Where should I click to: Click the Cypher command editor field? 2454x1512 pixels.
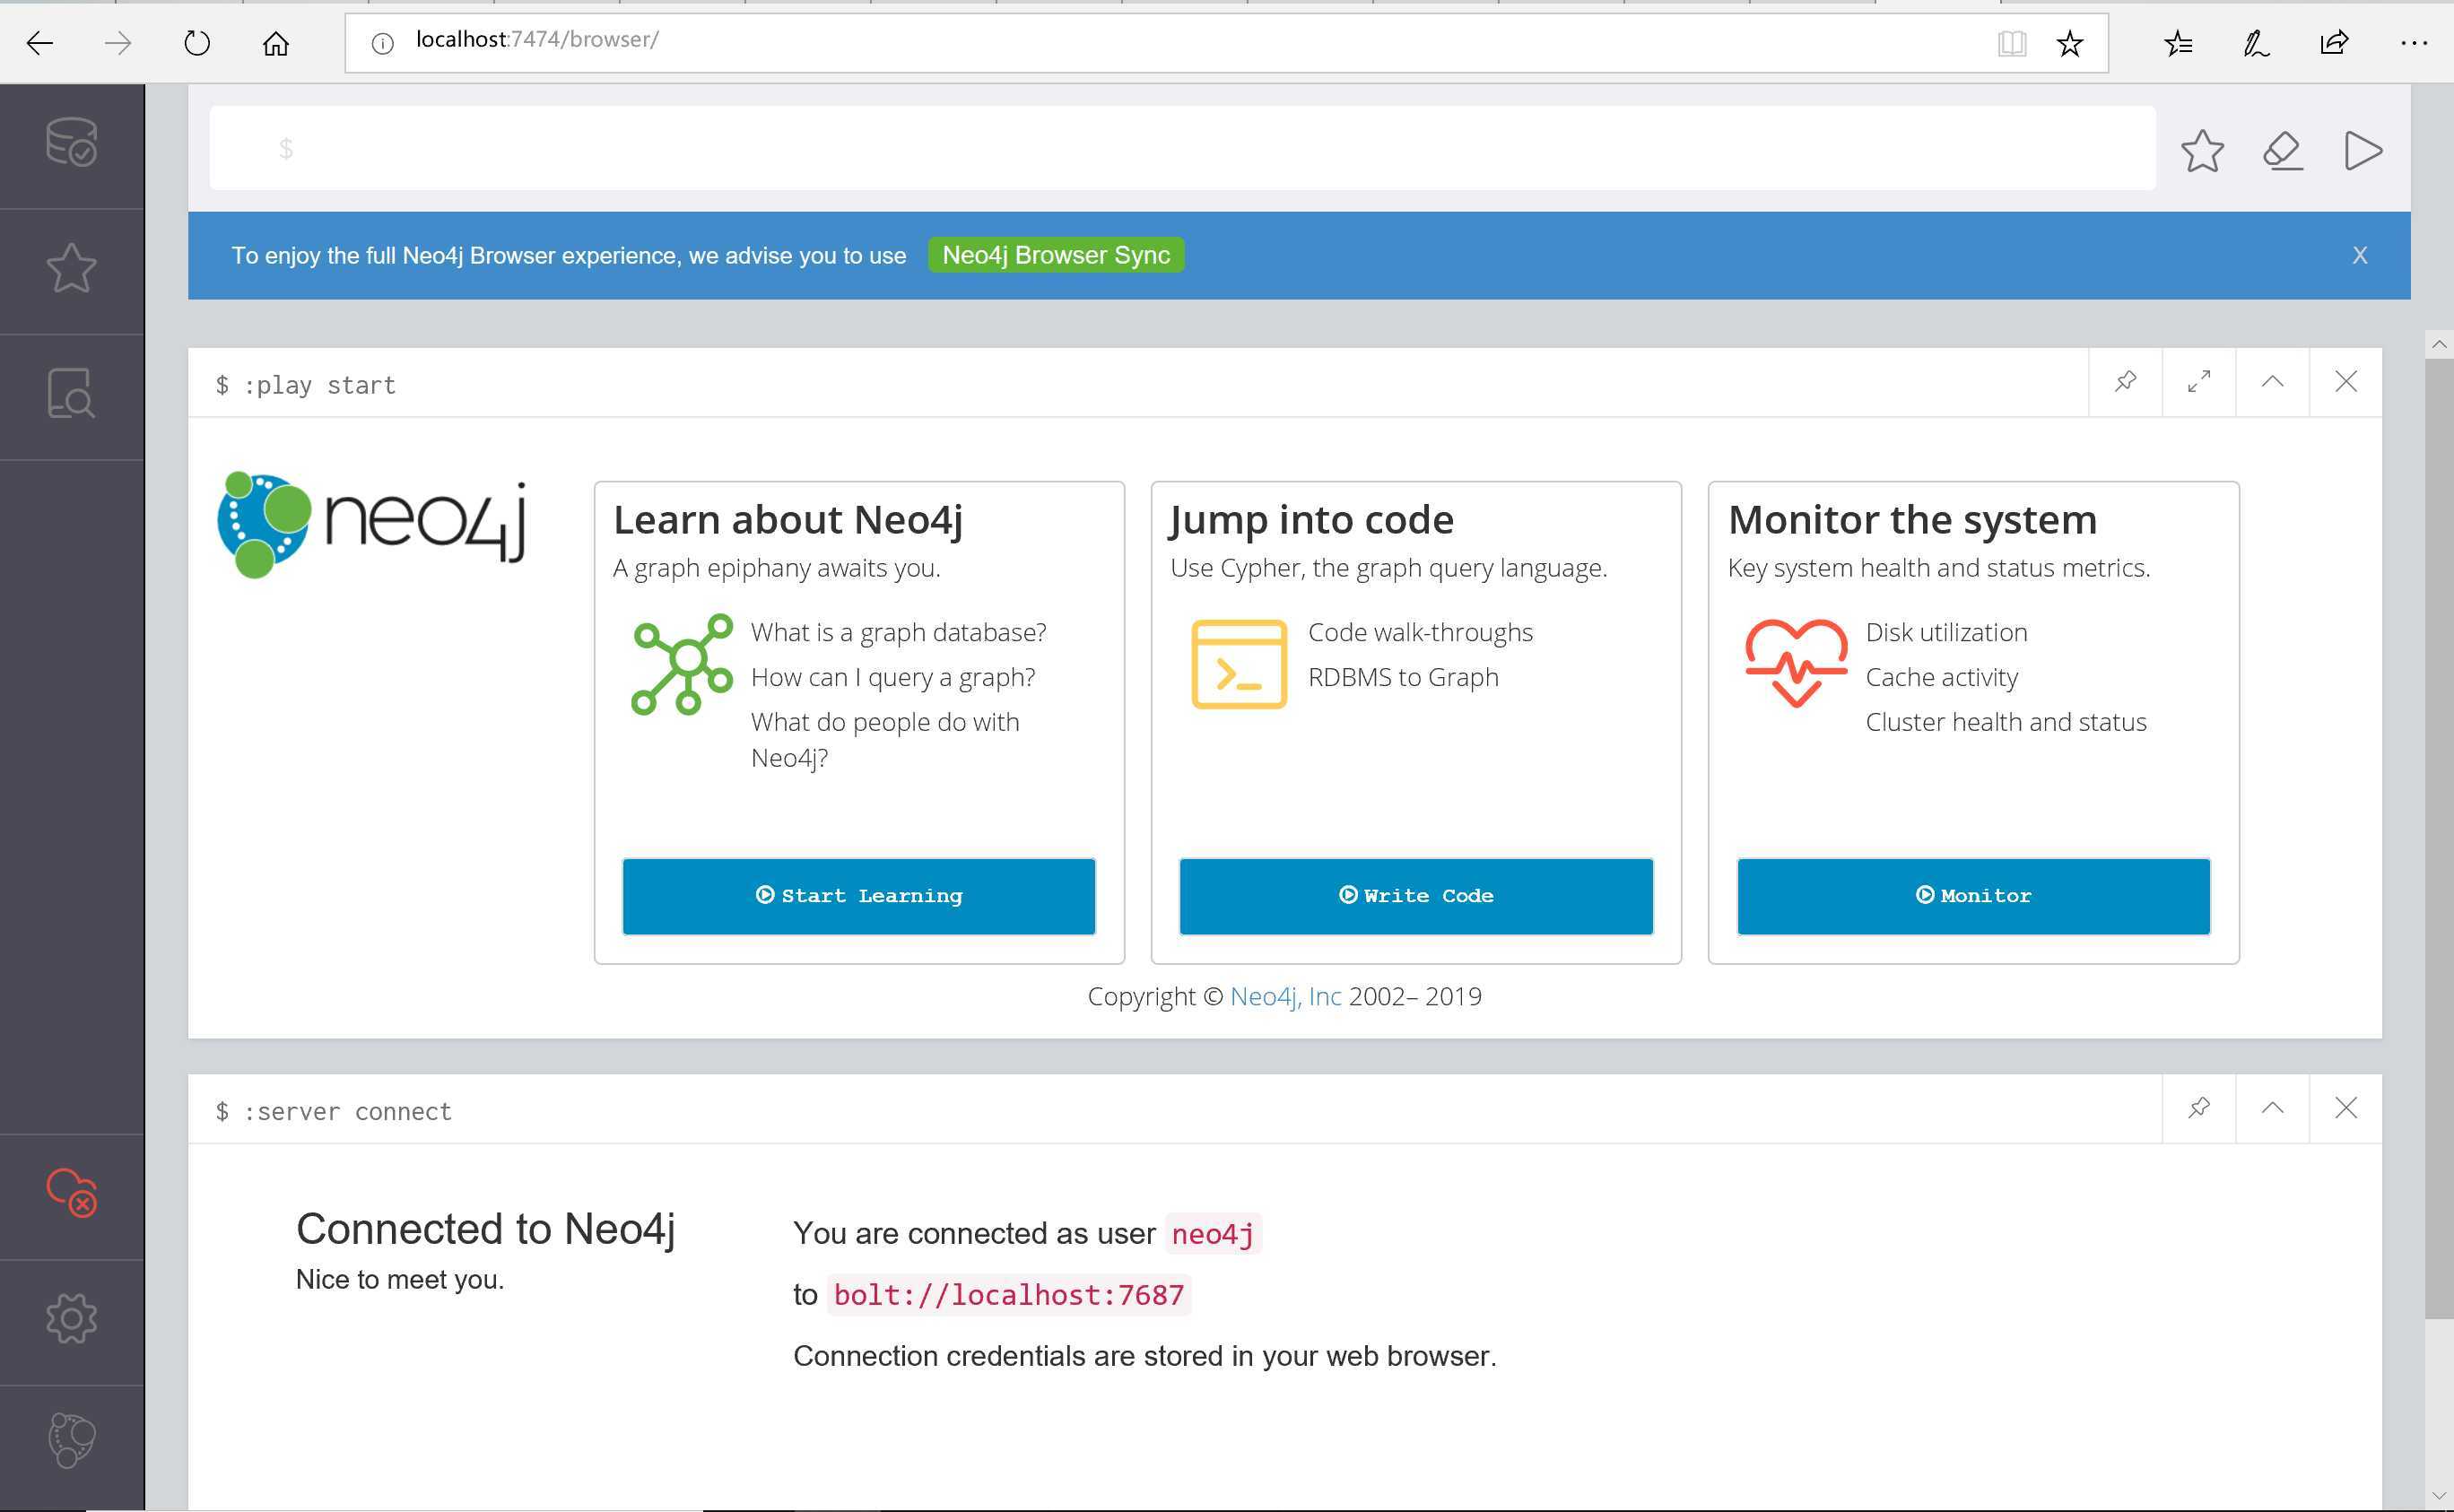(1182, 148)
